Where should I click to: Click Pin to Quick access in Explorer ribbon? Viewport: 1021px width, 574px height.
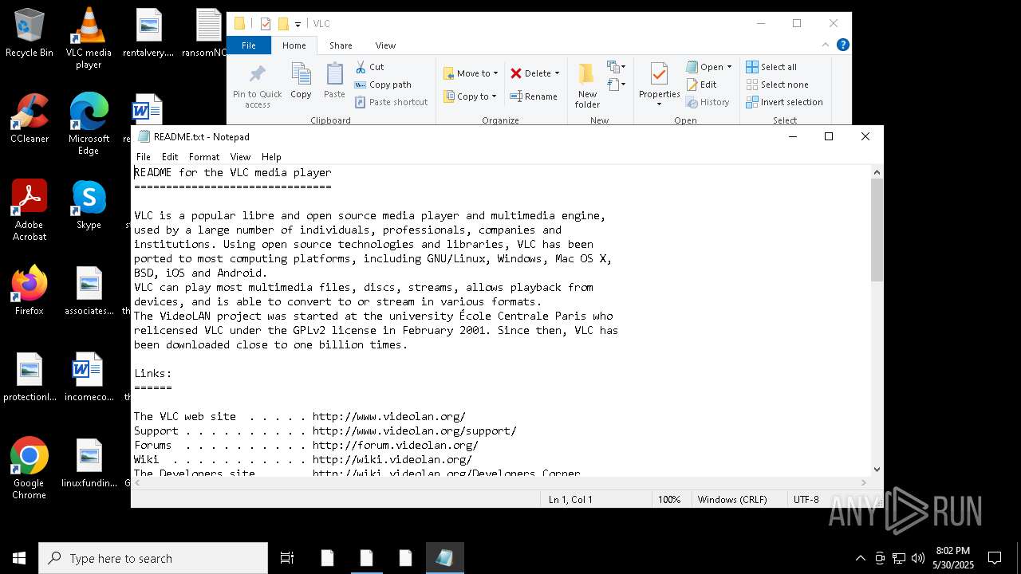tap(257, 86)
